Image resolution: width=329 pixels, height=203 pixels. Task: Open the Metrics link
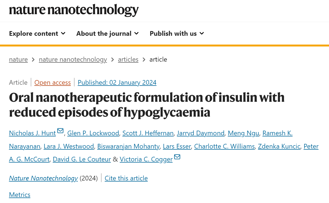tap(20, 195)
